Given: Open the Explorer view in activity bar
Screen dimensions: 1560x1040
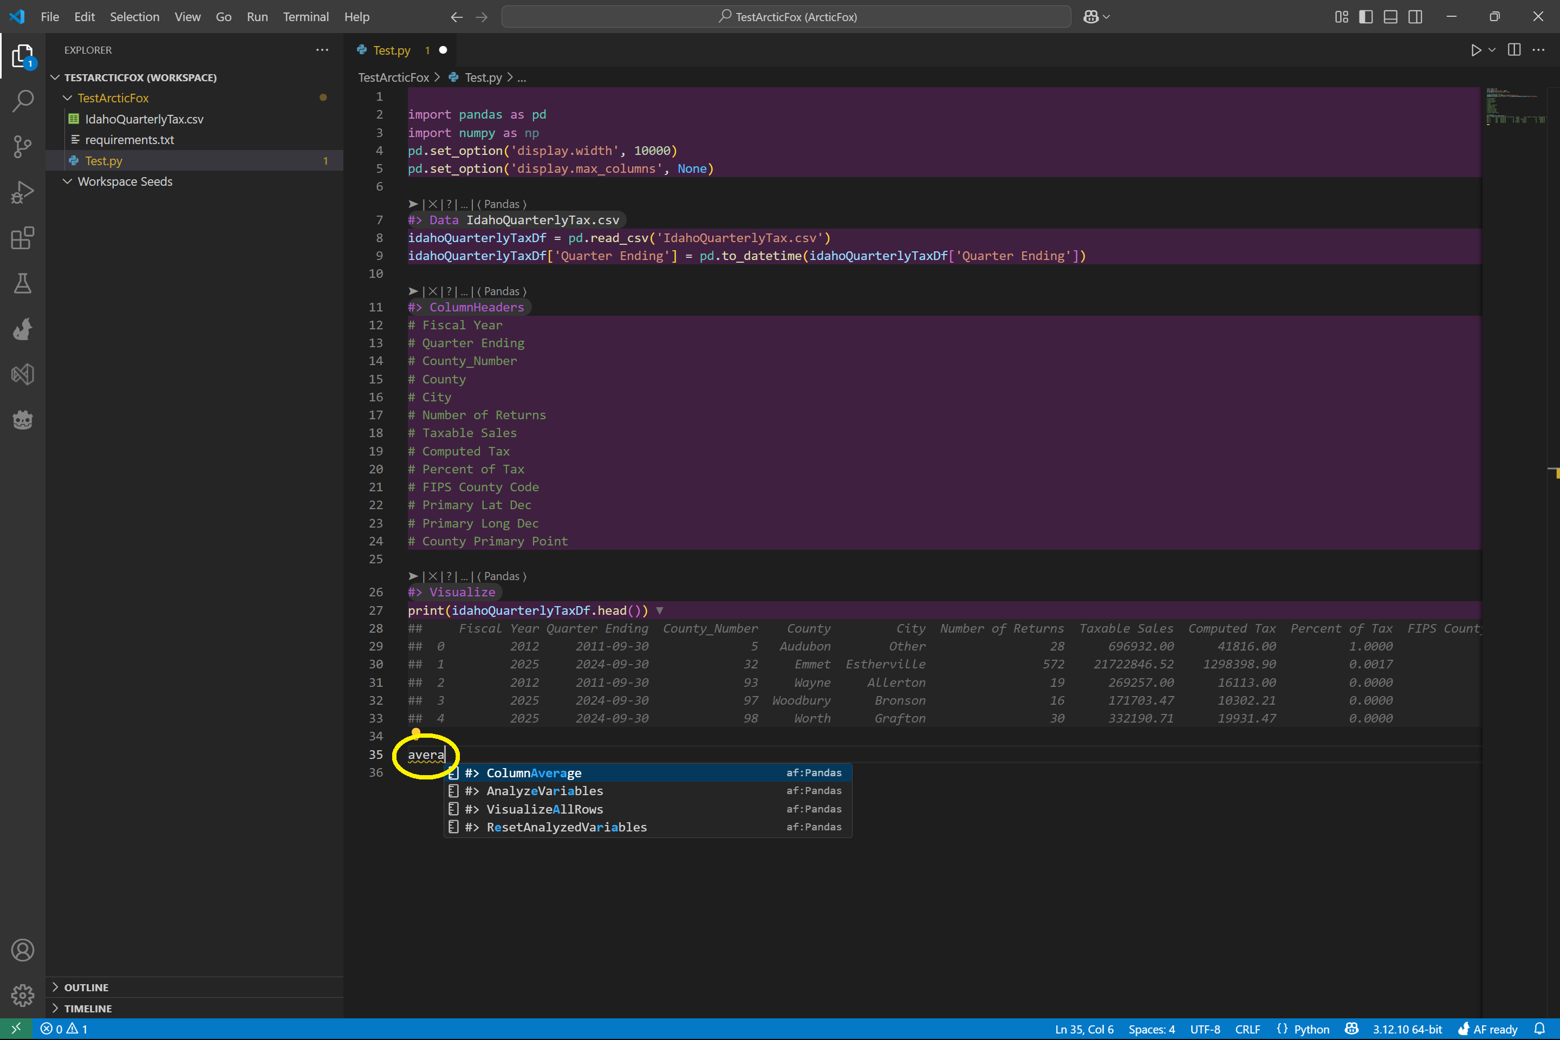Looking at the screenshot, I should pos(23,56).
